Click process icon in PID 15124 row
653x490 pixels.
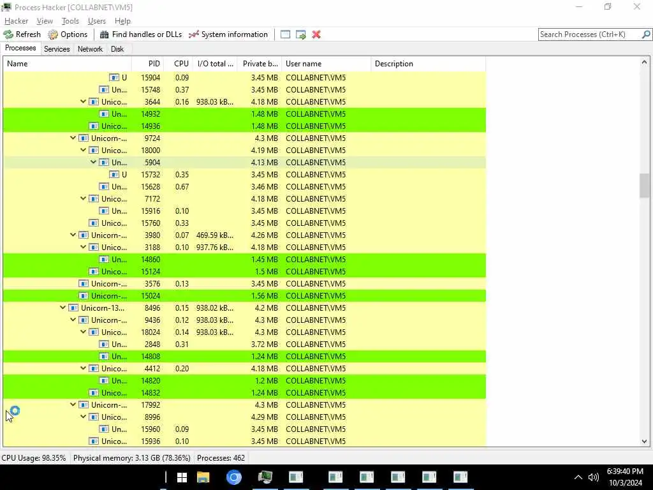point(94,271)
